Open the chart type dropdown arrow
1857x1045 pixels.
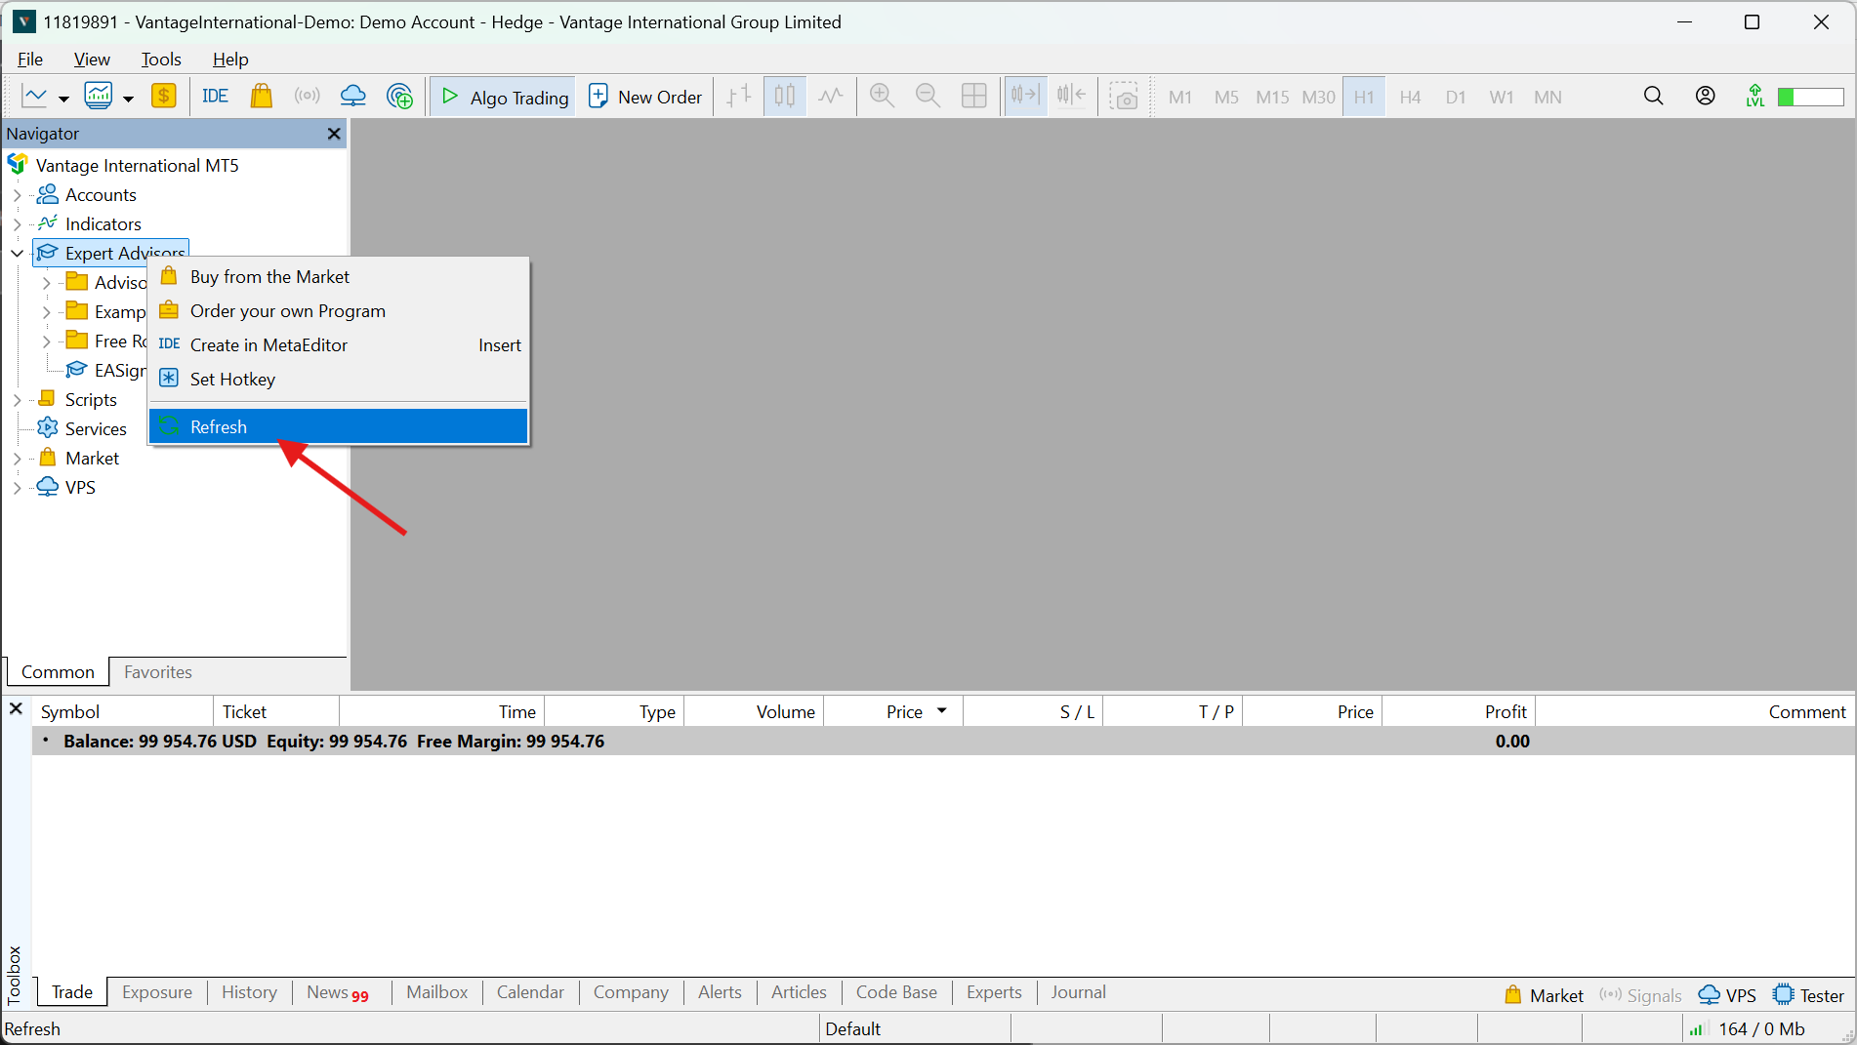(63, 98)
